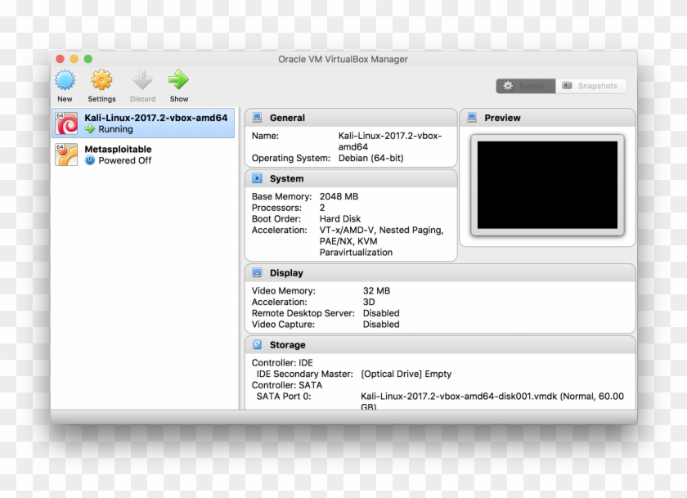Image resolution: width=687 pixels, height=498 pixels.
Task: Click the 'SATA Port 0:' label
Action: tap(284, 396)
